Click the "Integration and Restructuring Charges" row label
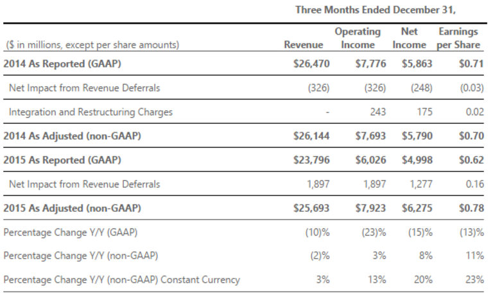Viewport: 493px width, 298px height. (91, 112)
